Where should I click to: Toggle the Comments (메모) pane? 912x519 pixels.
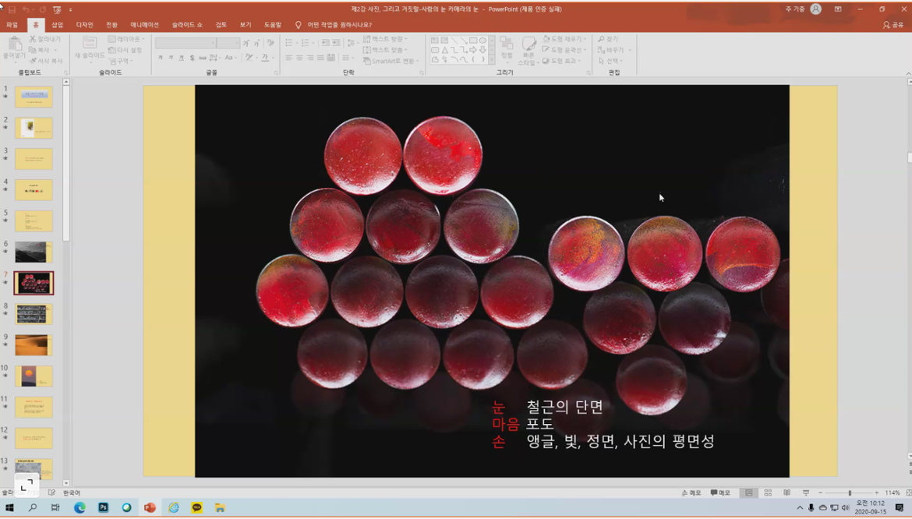pos(720,493)
